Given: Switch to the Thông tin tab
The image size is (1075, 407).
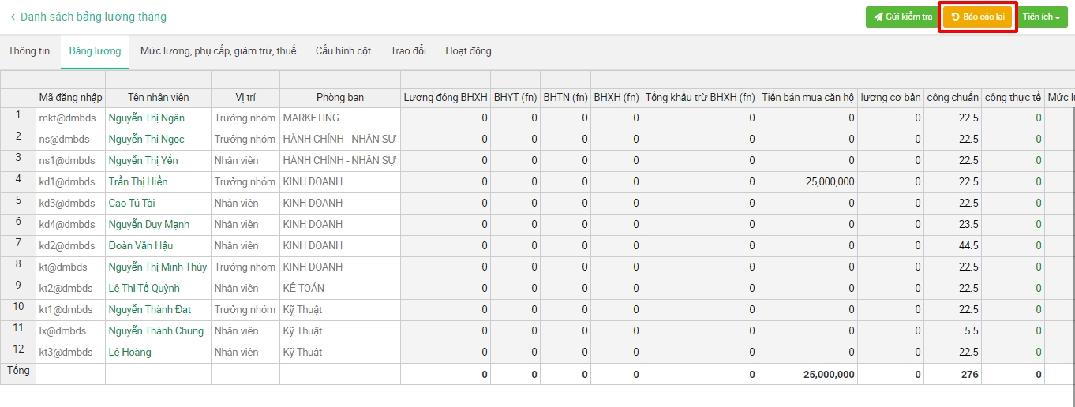Looking at the screenshot, I should (x=29, y=51).
